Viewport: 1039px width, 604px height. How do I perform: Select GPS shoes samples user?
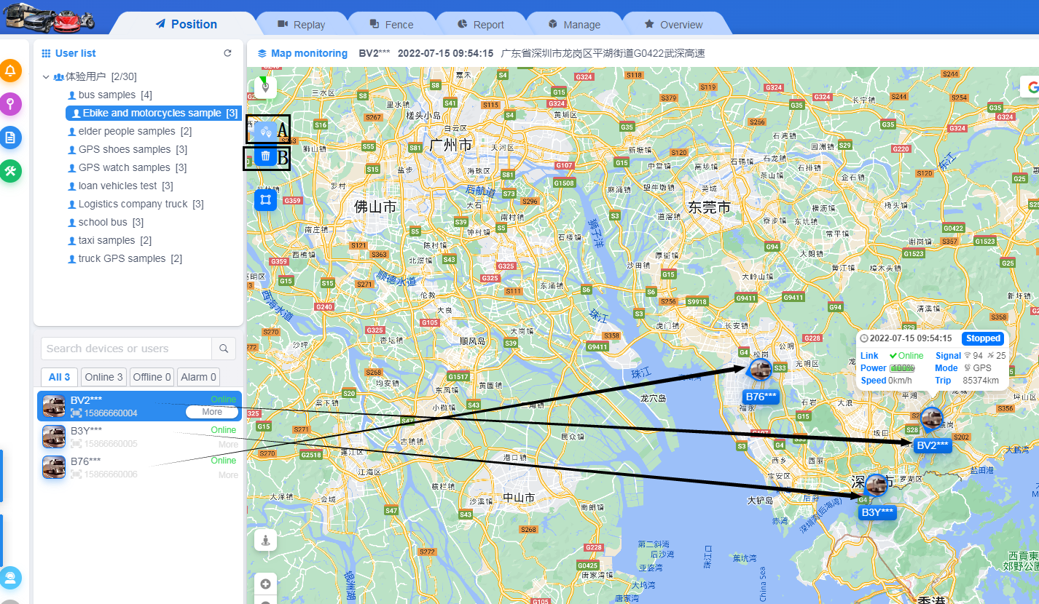(x=127, y=149)
